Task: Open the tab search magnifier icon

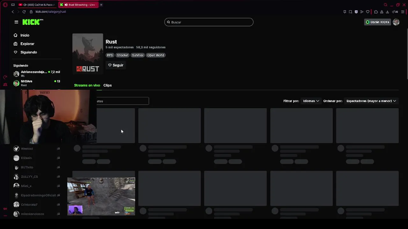Action: [385, 5]
